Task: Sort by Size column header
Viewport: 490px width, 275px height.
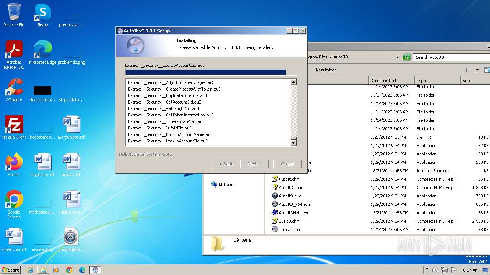Action: (475, 81)
